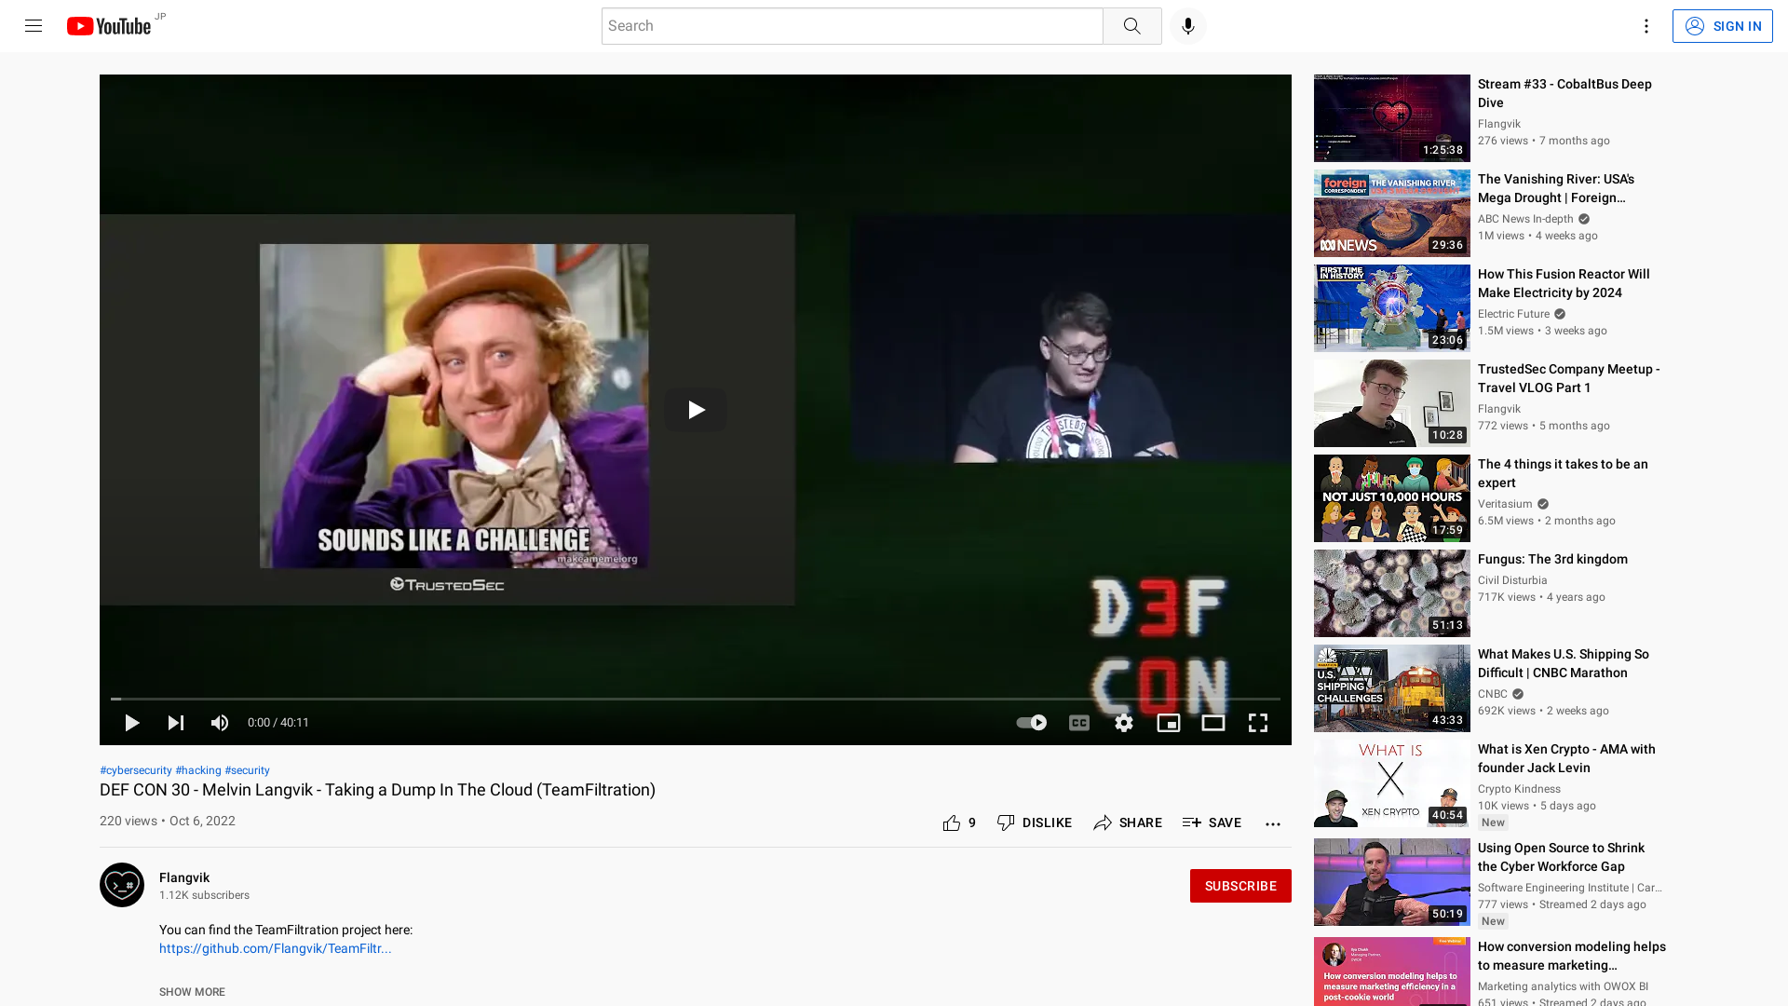The height and width of the screenshot is (1006, 1788).
Task: Open the video settings gear
Action: coord(1123,722)
